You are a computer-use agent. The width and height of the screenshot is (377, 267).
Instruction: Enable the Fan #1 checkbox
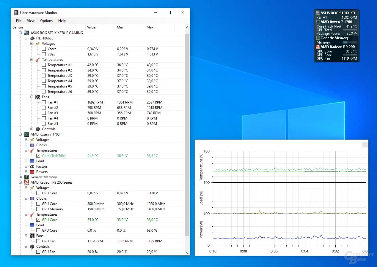pyautogui.click(x=44, y=102)
